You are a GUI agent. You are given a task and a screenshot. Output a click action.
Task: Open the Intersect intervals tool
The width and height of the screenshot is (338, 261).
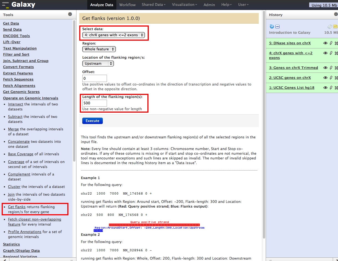click(16, 104)
